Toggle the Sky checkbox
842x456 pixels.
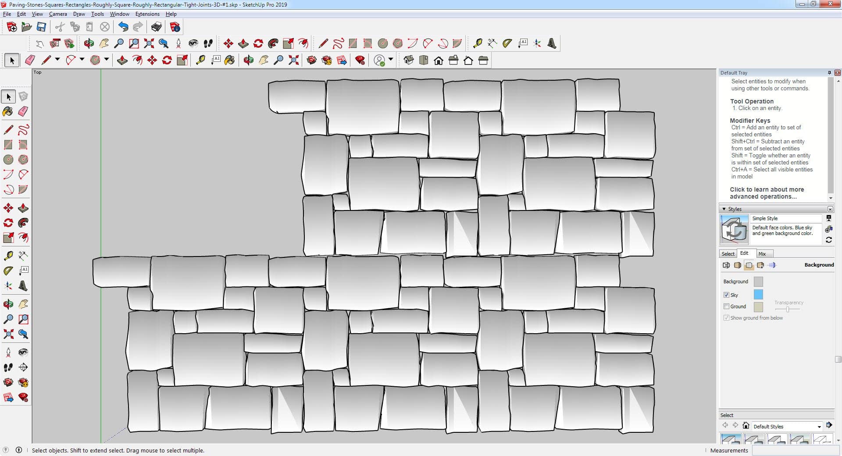coord(726,295)
